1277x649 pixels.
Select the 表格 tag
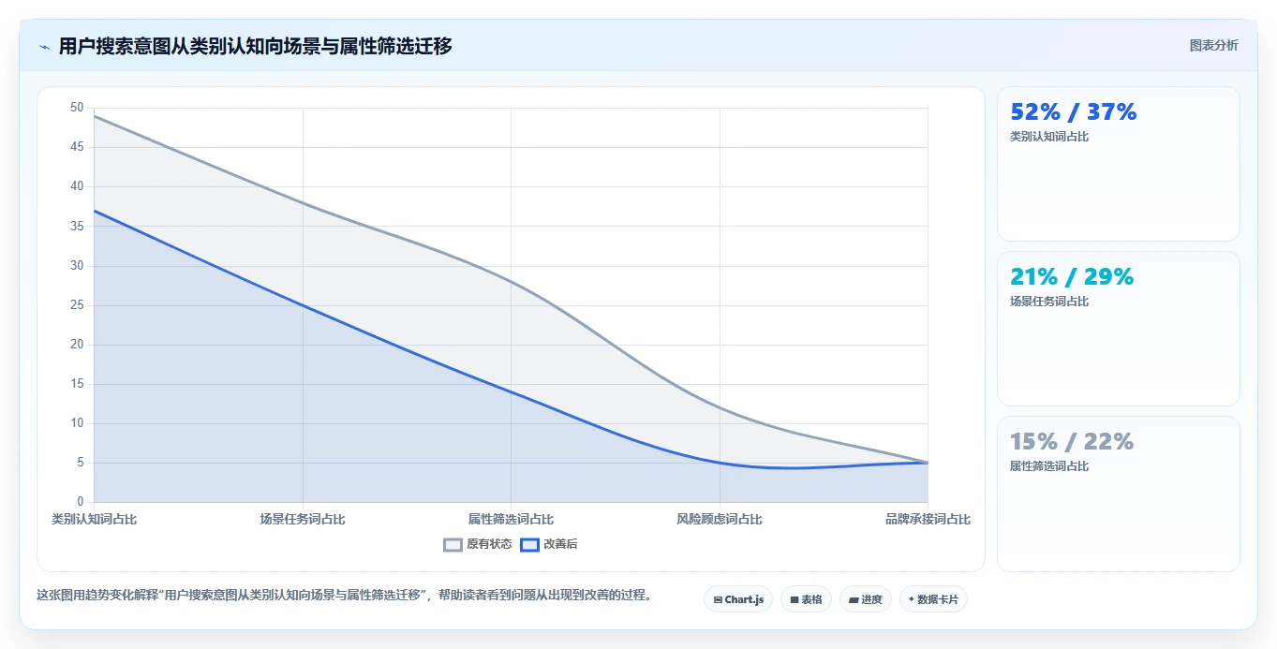pyautogui.click(x=806, y=599)
